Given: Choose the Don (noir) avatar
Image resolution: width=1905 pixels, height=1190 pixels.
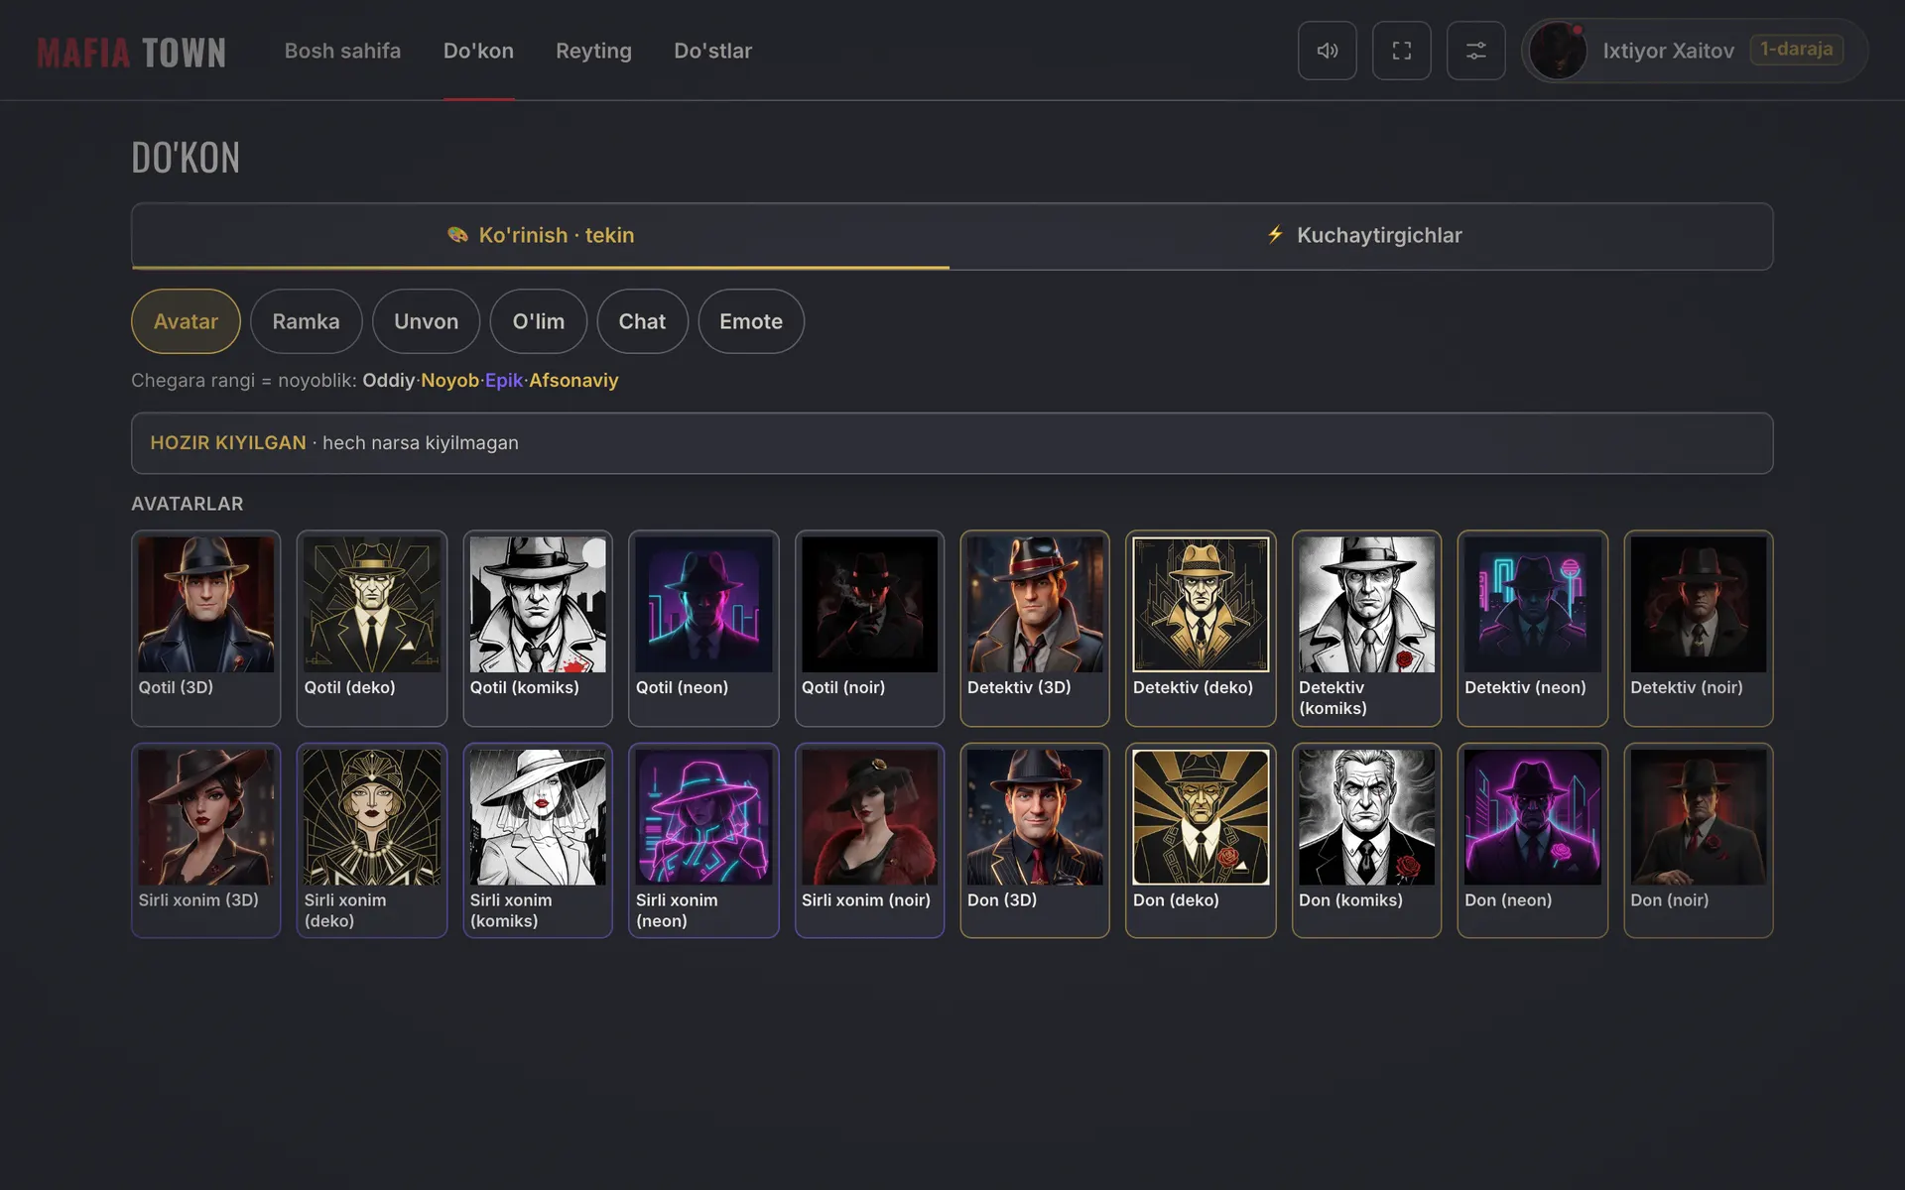Looking at the screenshot, I should 1698,840.
